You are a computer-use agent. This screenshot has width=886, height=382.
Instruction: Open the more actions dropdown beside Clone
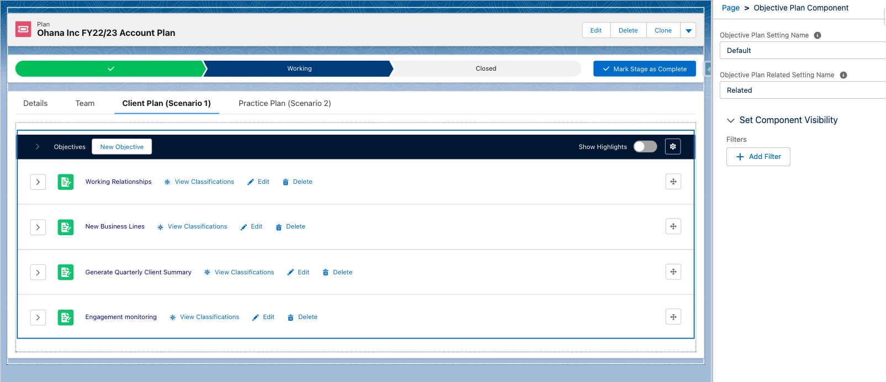point(688,30)
